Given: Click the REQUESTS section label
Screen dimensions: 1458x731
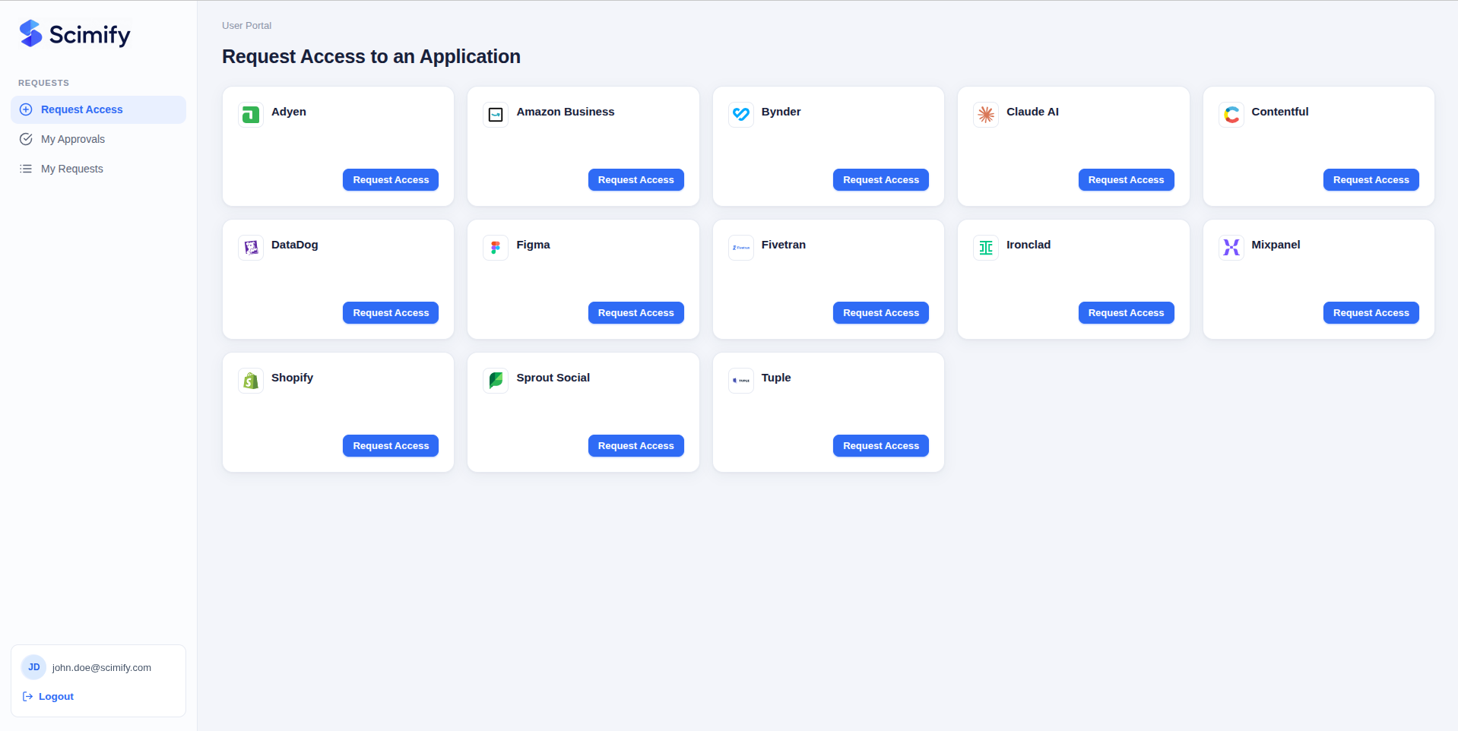Looking at the screenshot, I should pos(43,83).
